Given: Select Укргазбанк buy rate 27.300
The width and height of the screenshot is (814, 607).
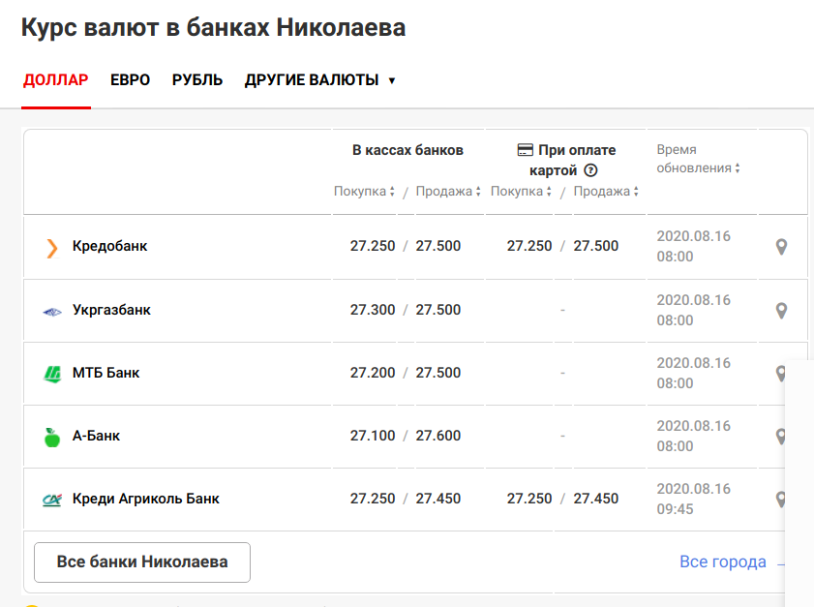Looking at the screenshot, I should click(373, 310).
